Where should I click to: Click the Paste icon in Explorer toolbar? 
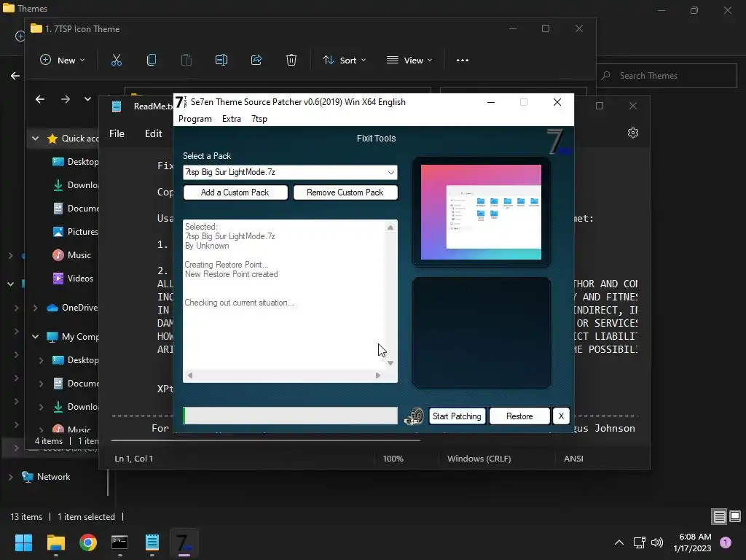pos(186,60)
